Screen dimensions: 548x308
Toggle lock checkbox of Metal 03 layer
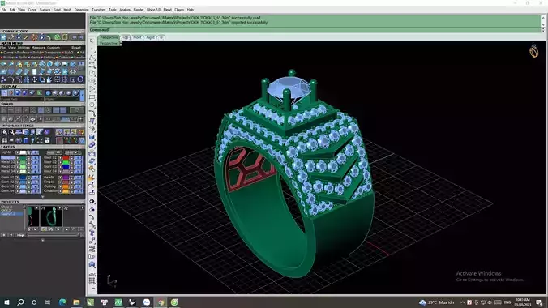coord(28,167)
